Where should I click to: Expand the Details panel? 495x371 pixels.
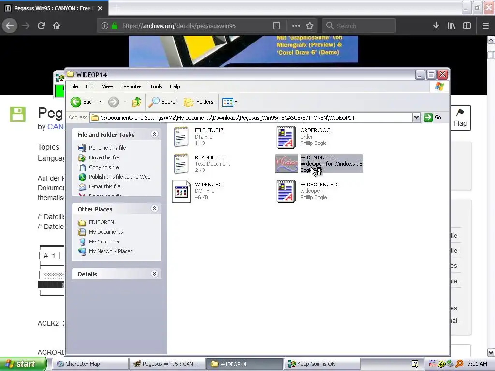(154, 274)
